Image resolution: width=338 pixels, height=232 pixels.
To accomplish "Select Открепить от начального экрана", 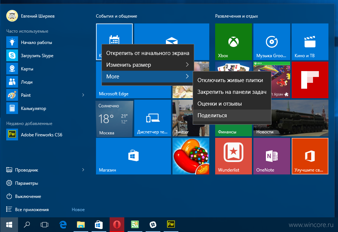I will coord(147,53).
